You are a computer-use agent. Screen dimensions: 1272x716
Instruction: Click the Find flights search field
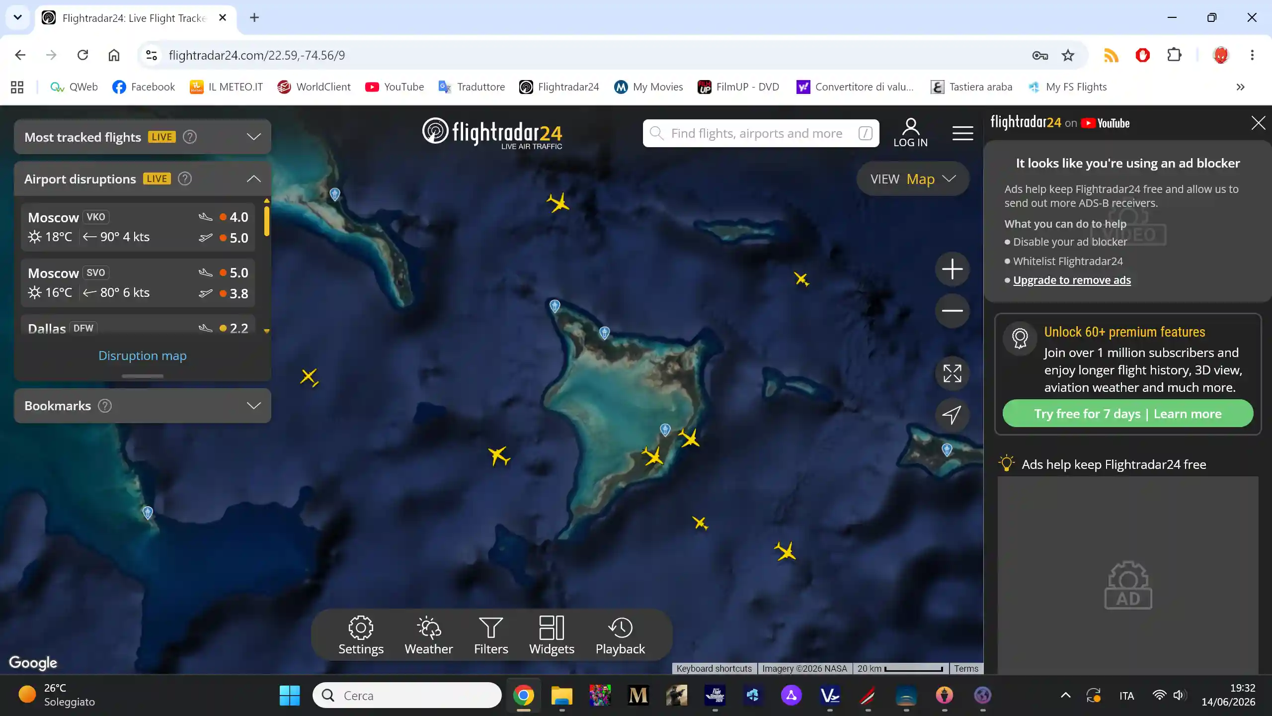[761, 133]
